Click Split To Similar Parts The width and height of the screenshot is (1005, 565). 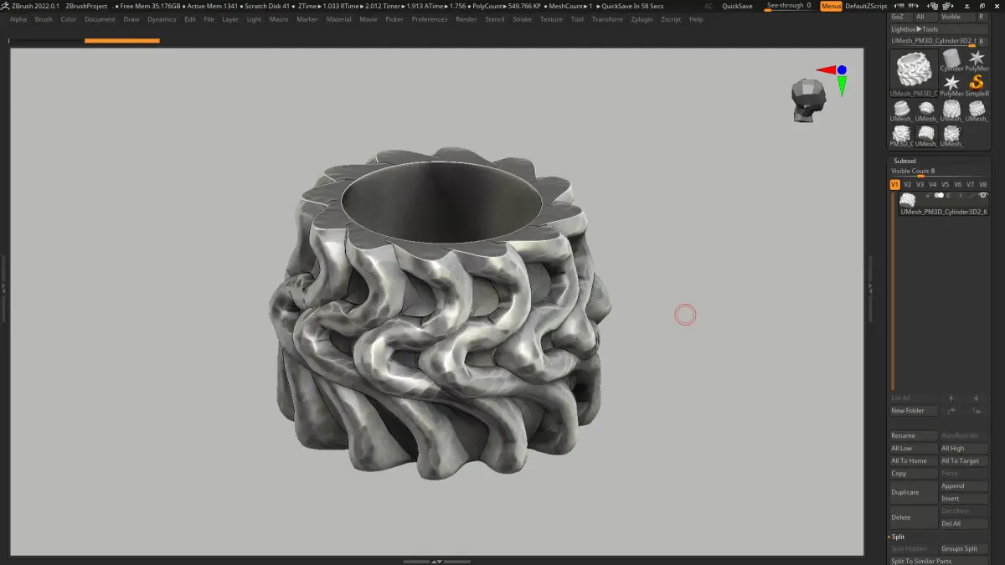tap(939, 562)
